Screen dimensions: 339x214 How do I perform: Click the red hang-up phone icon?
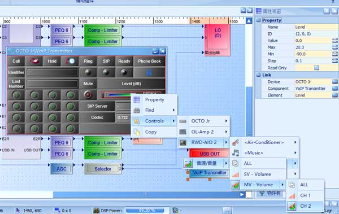(34, 61)
